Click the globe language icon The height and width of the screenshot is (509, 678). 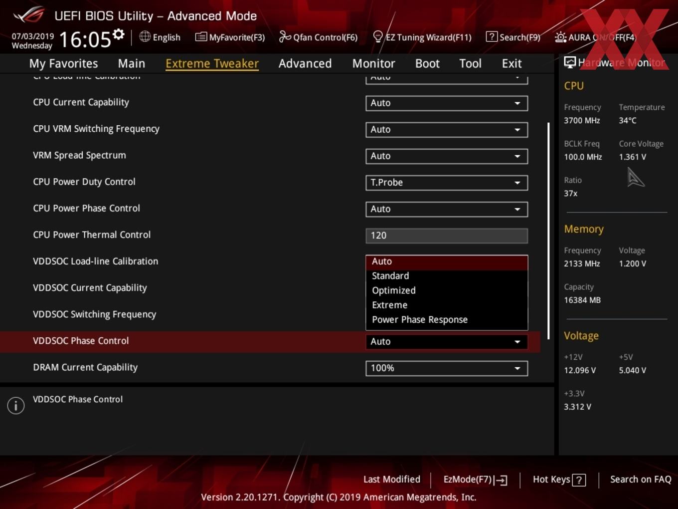(145, 36)
